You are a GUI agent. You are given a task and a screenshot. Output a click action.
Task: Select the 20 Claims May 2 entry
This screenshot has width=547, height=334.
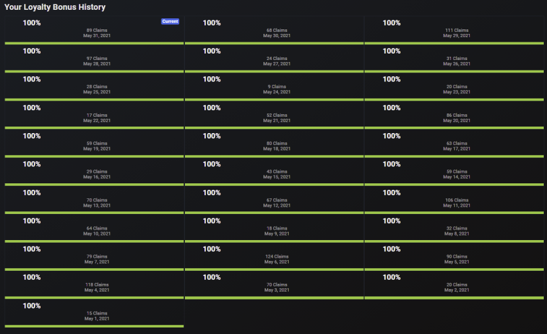(x=454, y=285)
